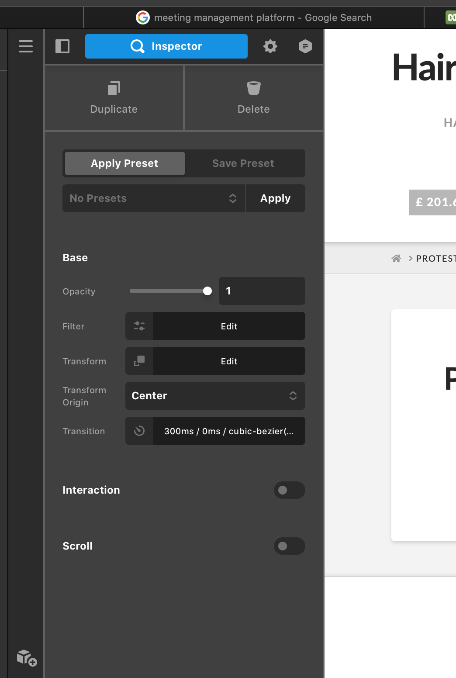
Task: Enable the Interaction toggle
Action: click(x=289, y=490)
